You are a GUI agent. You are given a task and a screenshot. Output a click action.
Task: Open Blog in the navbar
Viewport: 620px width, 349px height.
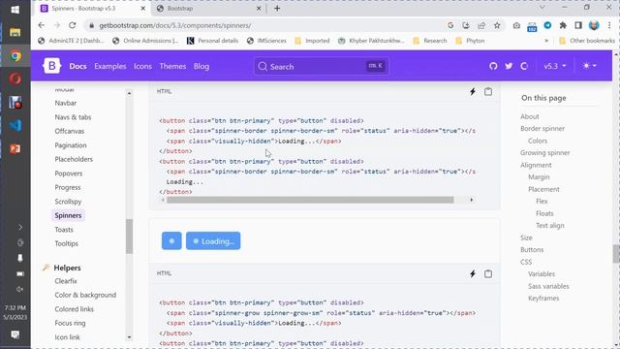[201, 67]
